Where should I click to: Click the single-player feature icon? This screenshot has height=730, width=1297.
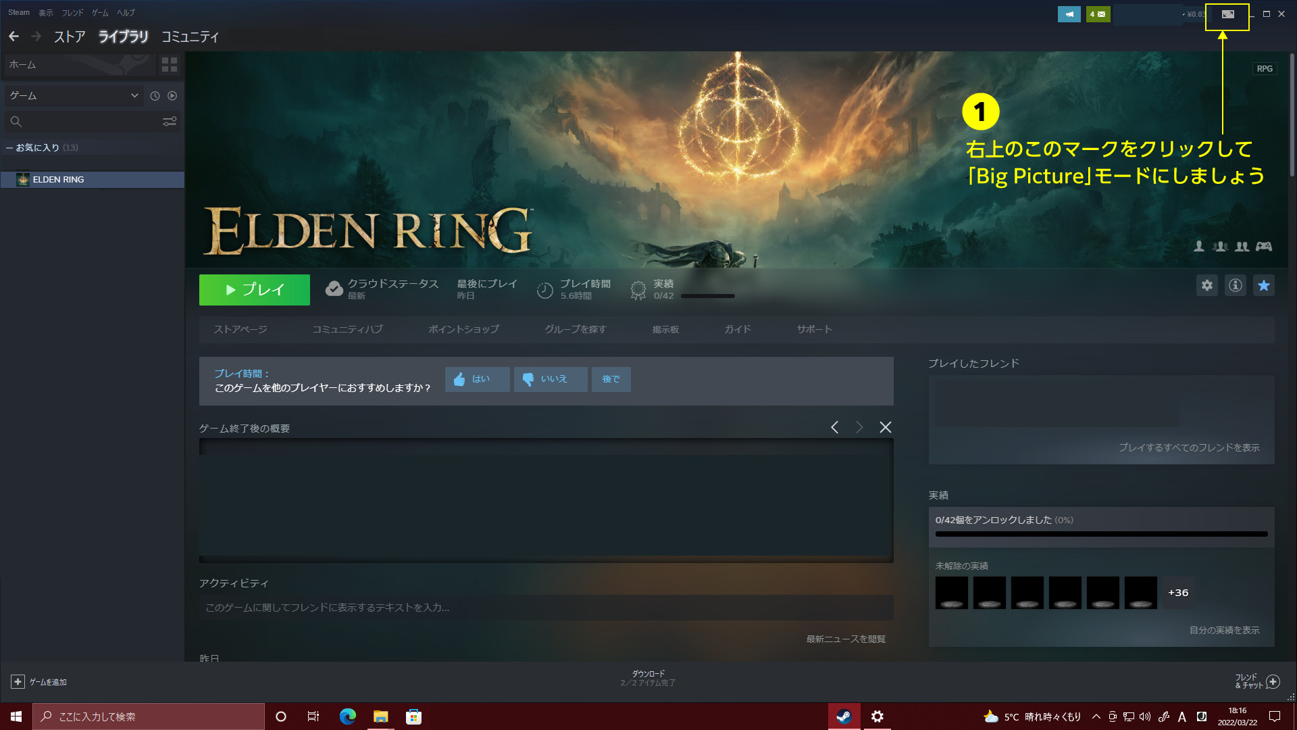(x=1199, y=247)
